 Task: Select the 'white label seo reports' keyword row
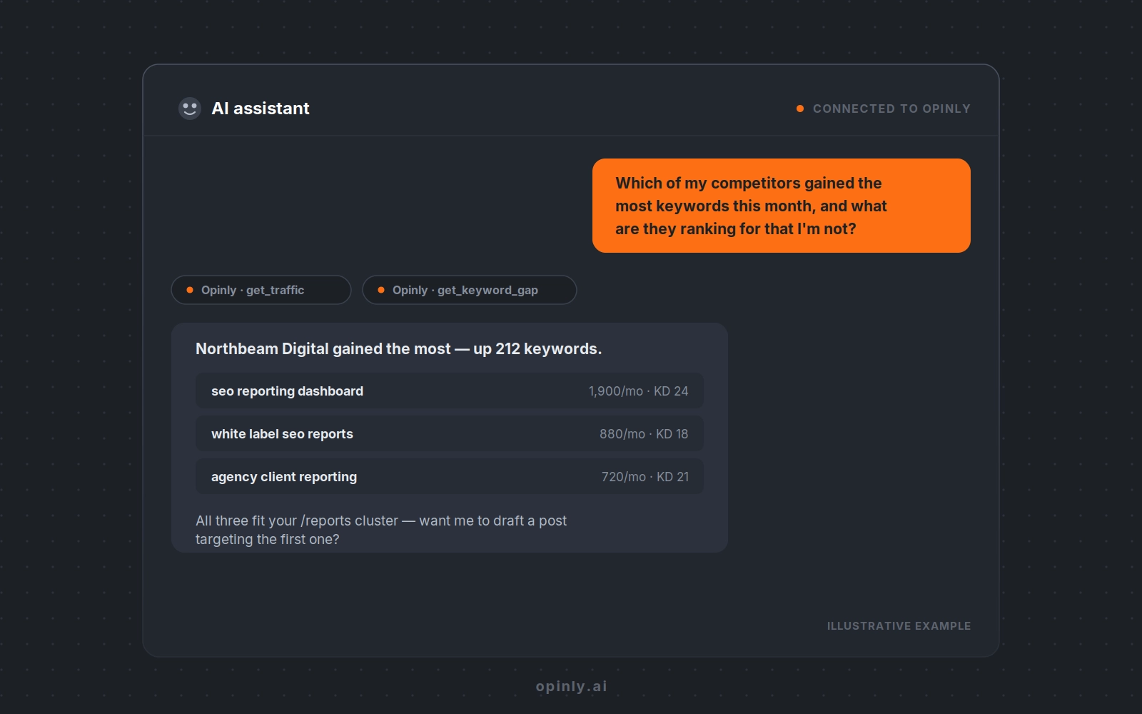[x=450, y=433]
